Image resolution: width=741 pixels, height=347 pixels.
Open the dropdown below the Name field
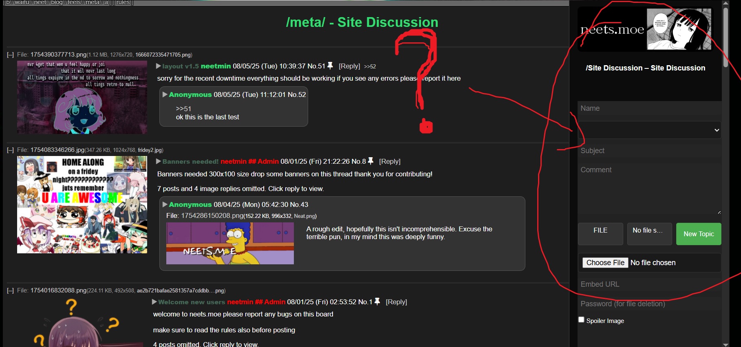[x=649, y=130]
